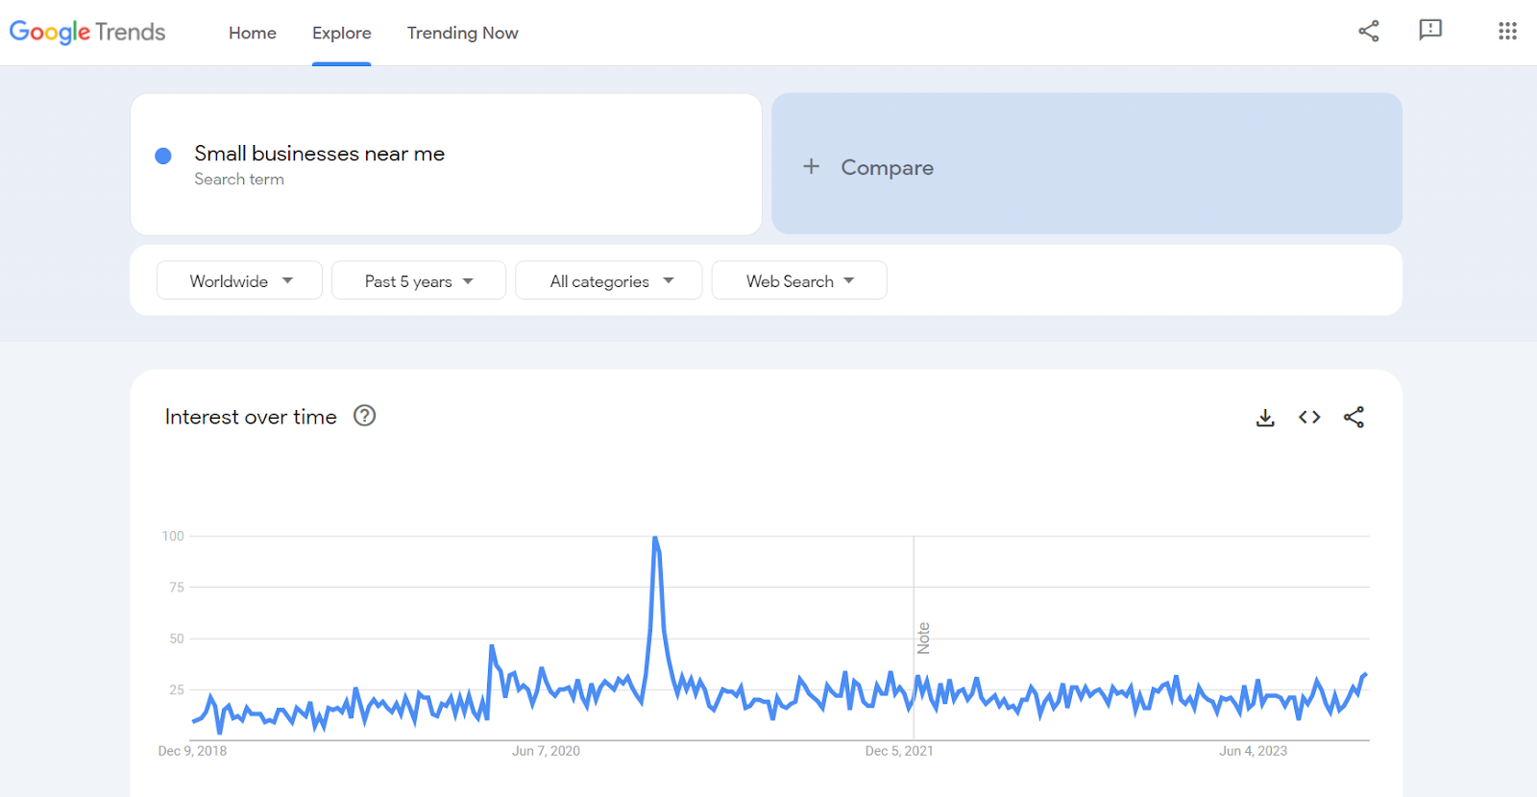Click the embed code icon on the chart

pos(1309,417)
